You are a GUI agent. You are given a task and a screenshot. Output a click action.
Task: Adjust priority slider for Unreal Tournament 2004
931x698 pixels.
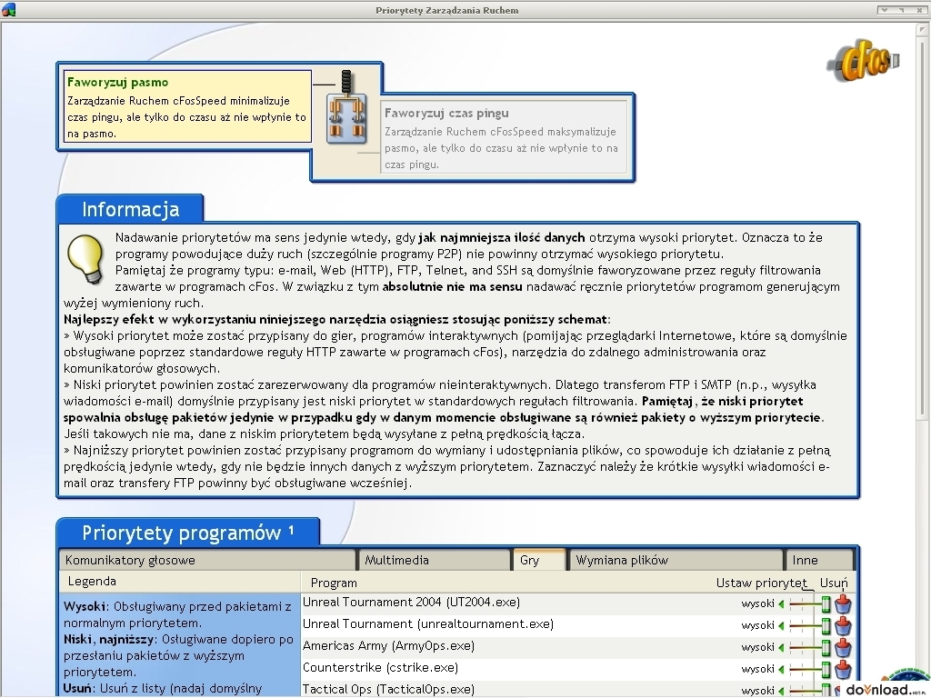coord(810,604)
